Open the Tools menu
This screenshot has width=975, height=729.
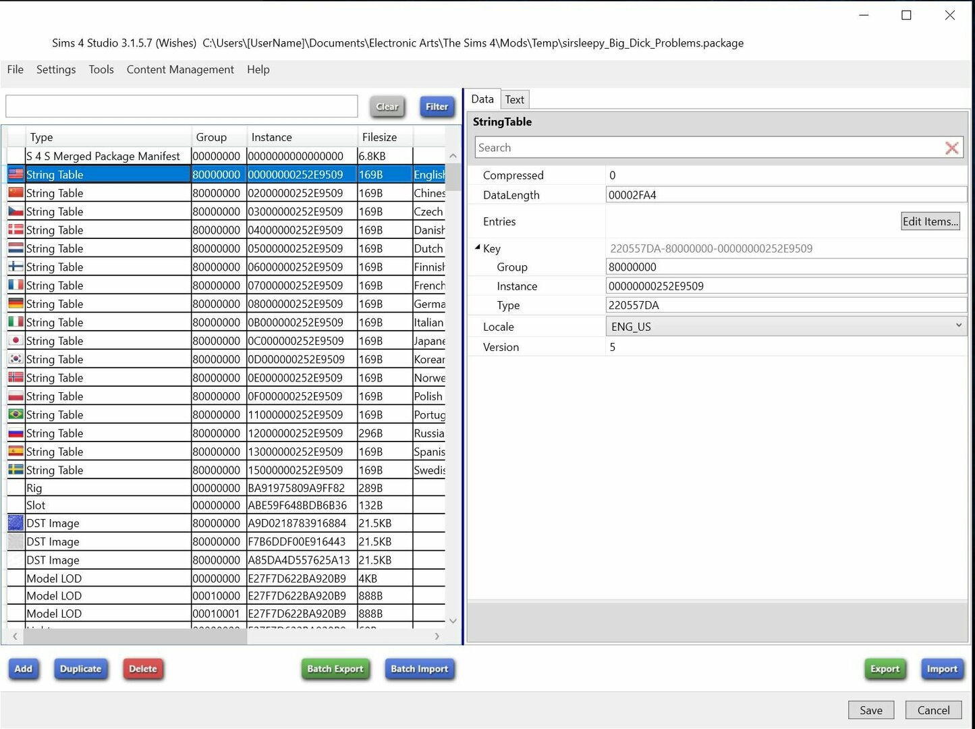[101, 70]
